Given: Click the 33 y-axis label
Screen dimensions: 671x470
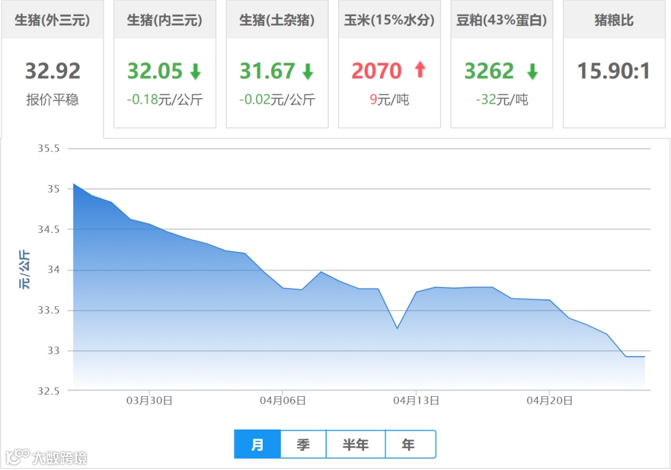Looking at the screenshot, I should click(53, 351).
